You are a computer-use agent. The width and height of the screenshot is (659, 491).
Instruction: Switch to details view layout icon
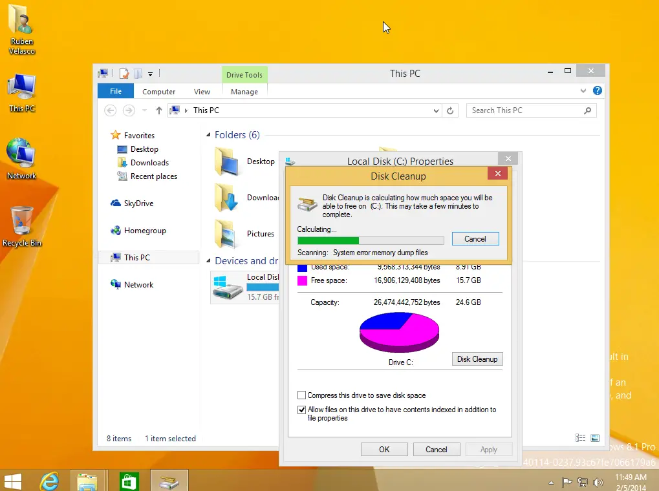[x=580, y=438]
